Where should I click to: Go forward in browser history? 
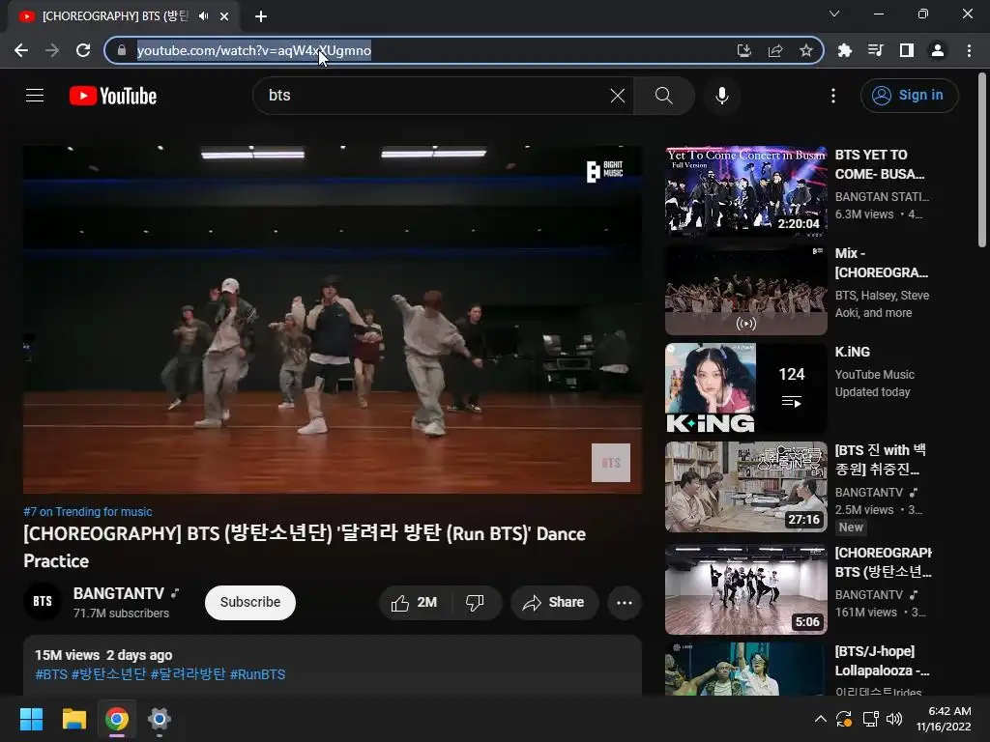pos(52,50)
